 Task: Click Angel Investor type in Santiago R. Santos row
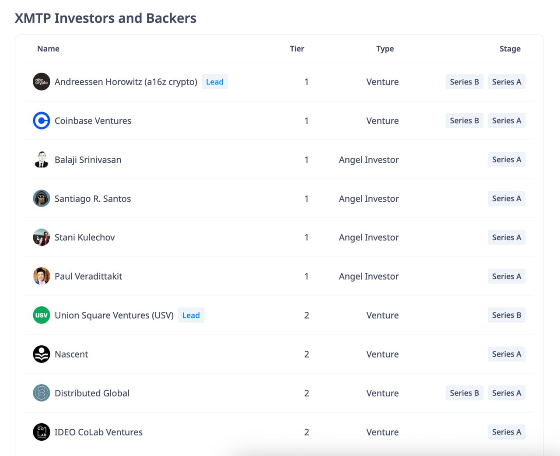click(369, 199)
